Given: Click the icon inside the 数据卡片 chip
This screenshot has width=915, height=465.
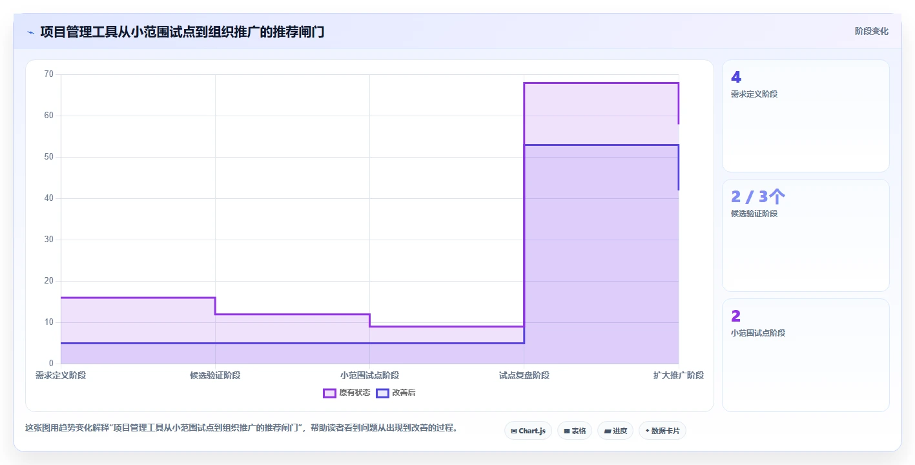Looking at the screenshot, I should click(x=647, y=431).
